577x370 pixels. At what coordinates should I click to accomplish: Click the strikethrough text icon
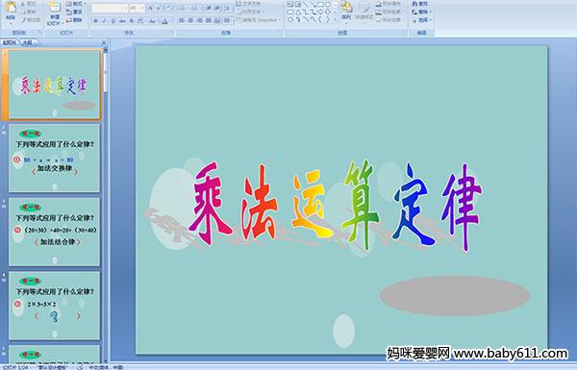click(122, 21)
